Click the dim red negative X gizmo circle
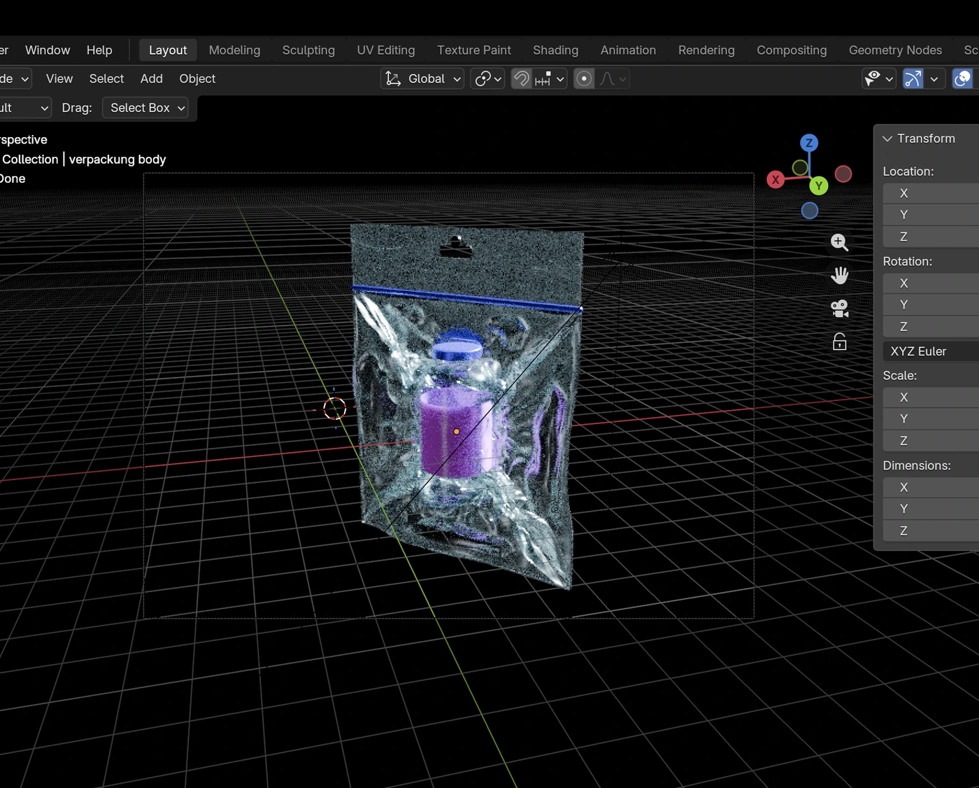Image resolution: width=979 pixels, height=788 pixels. coord(843,174)
